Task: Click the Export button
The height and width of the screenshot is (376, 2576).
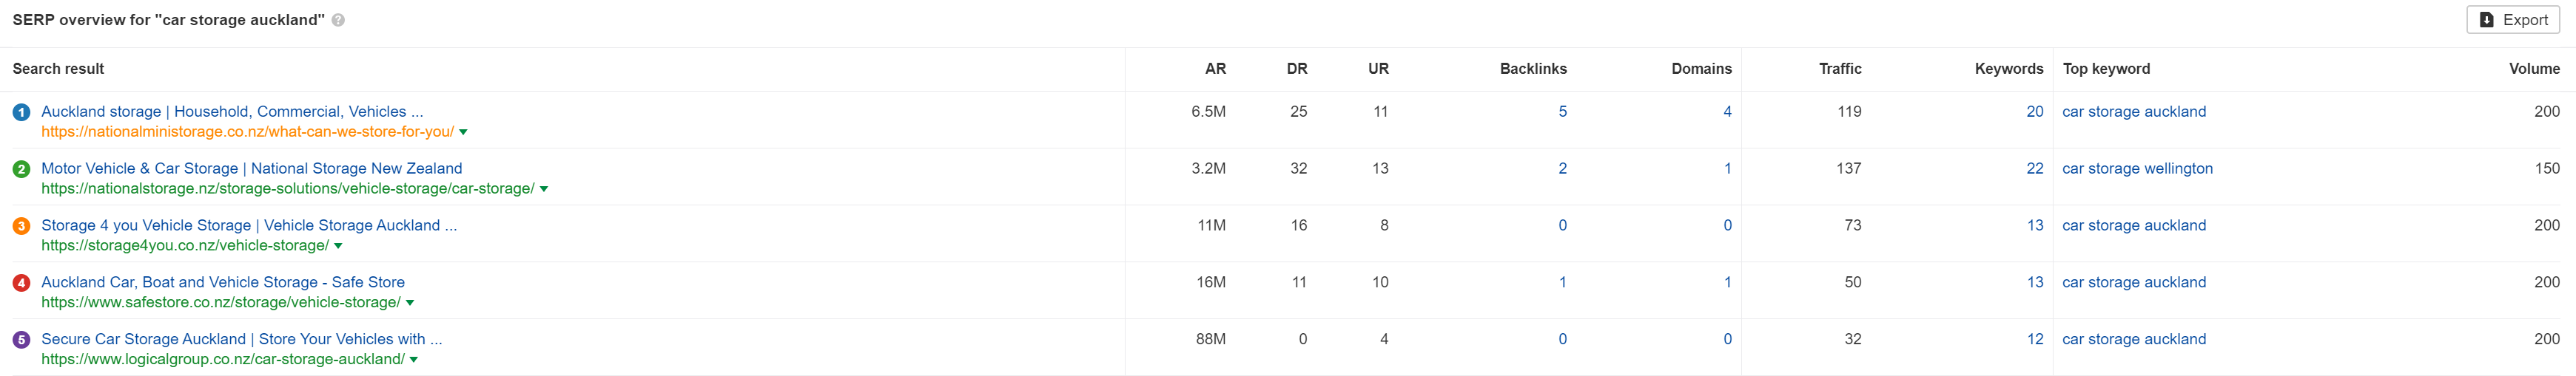Action: pos(2512,20)
